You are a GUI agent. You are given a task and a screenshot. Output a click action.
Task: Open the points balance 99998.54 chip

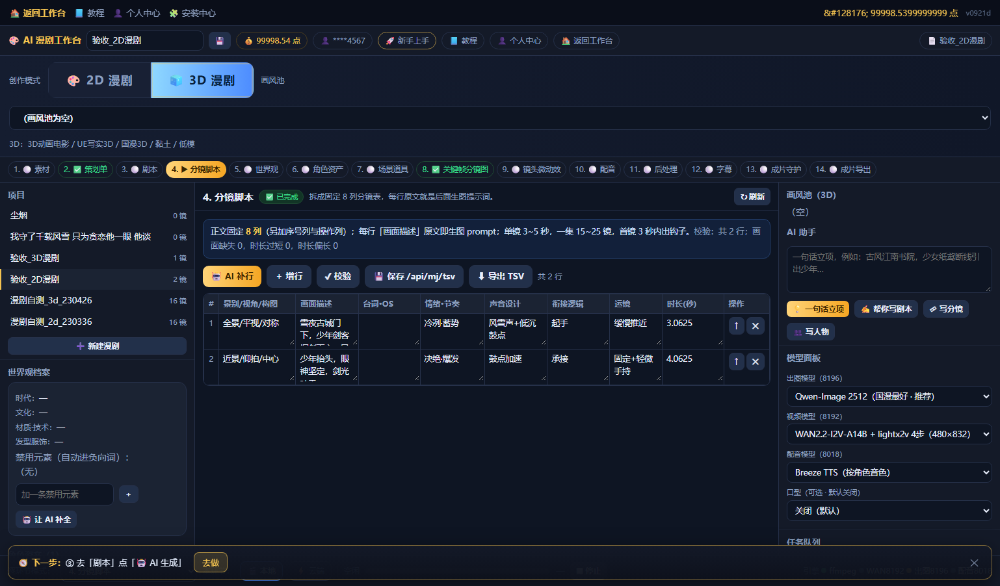click(272, 40)
